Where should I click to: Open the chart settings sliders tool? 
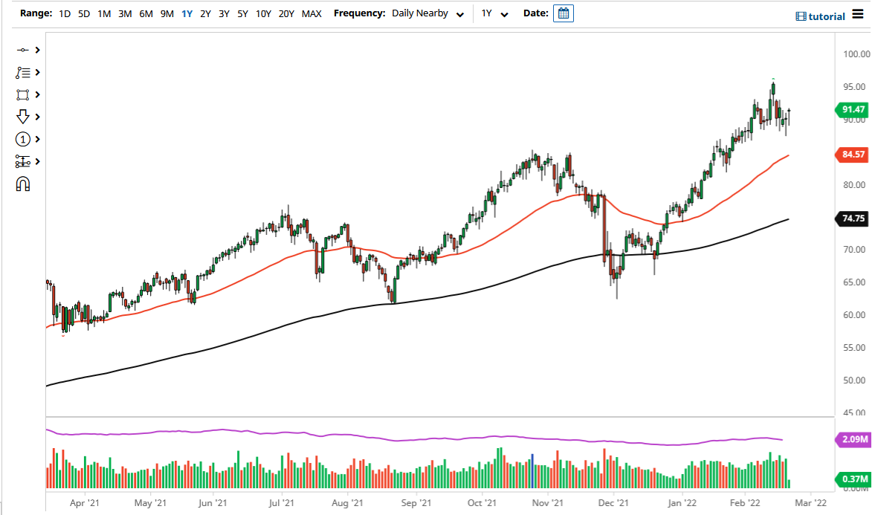(x=22, y=161)
